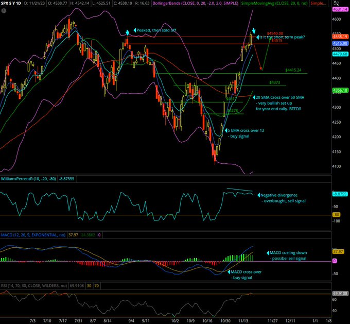Click the chart scale tool icon top-right
The image size is (350, 324).
(336, 3)
